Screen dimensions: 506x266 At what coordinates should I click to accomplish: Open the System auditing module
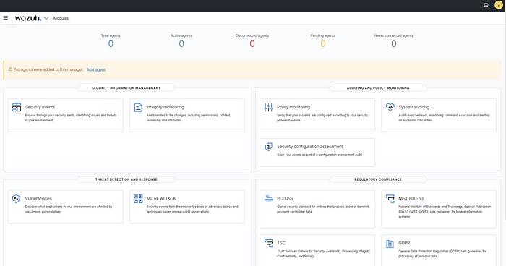pyautogui.click(x=439, y=115)
